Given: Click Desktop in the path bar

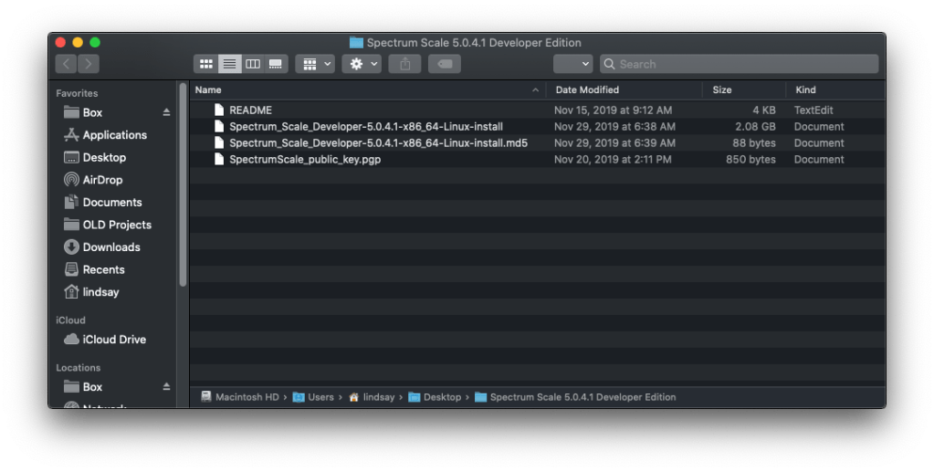Looking at the screenshot, I should [442, 397].
